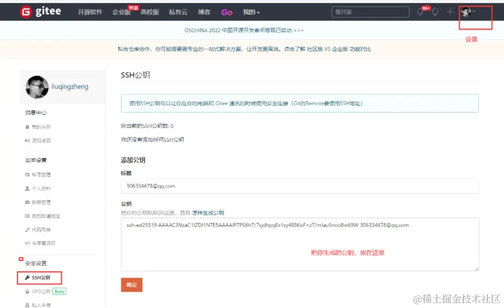Image resolution: width=504 pixels, height=308 pixels.
Task: Click the Gitee logo in the header
Action: [40, 12]
